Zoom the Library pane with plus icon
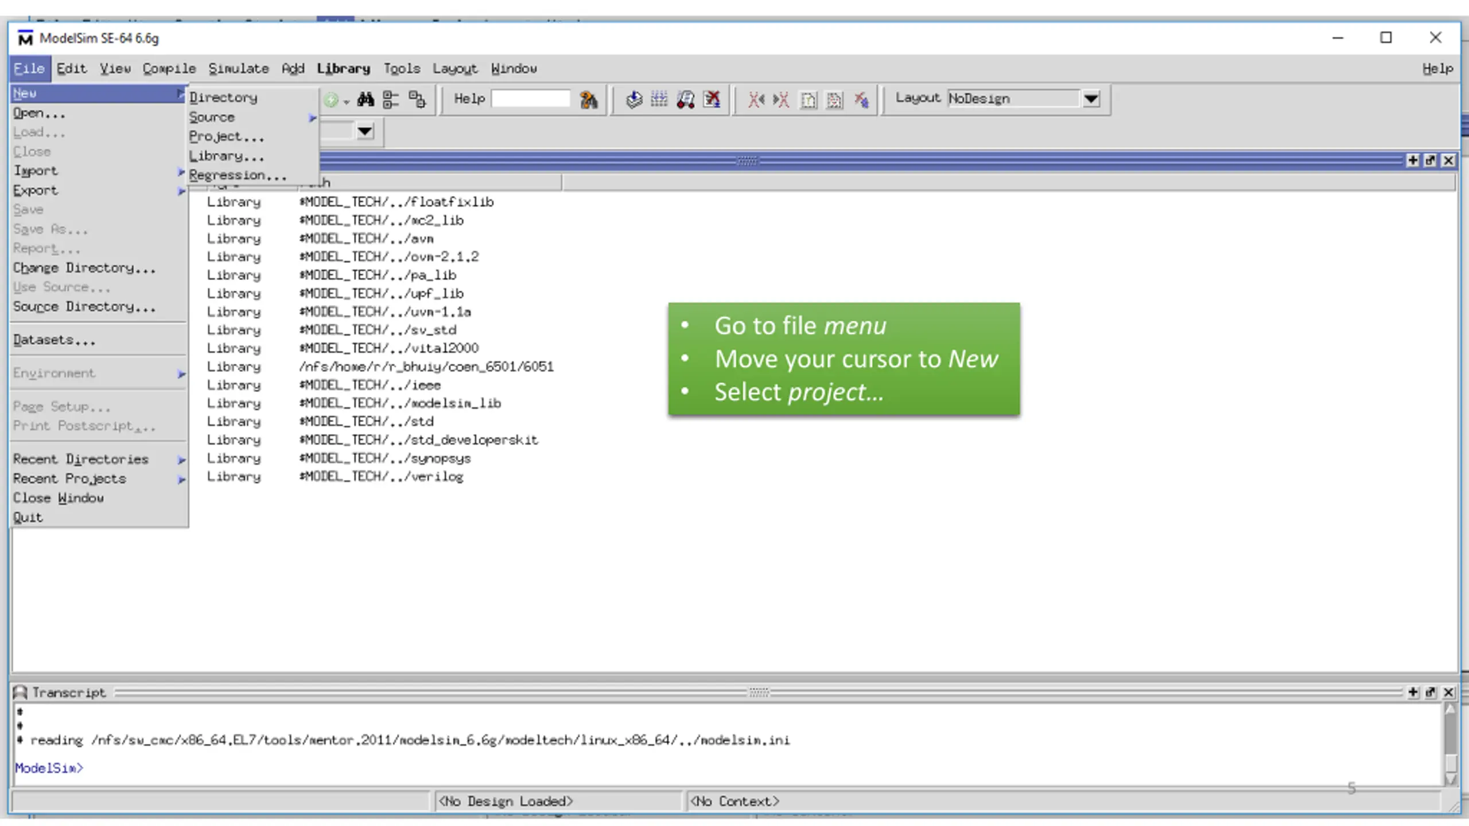 pyautogui.click(x=1413, y=161)
